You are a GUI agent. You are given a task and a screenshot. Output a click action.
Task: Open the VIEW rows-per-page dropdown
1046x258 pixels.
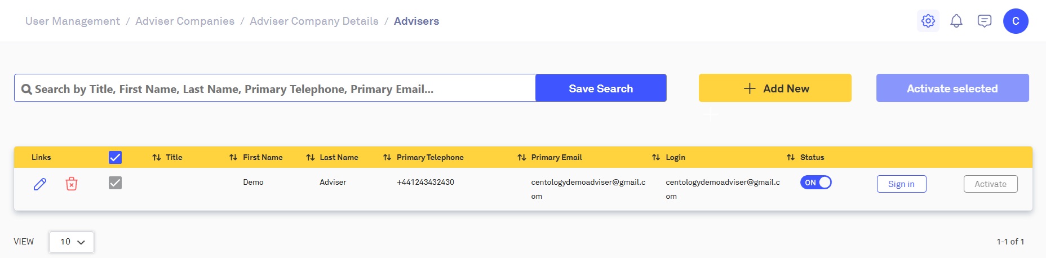pyautogui.click(x=72, y=242)
